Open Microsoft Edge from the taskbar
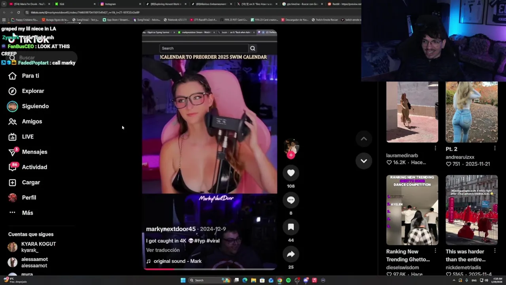The height and width of the screenshot is (285, 506). 245,280
